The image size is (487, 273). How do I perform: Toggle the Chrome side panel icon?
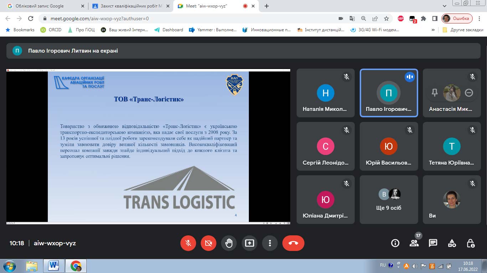(435, 18)
